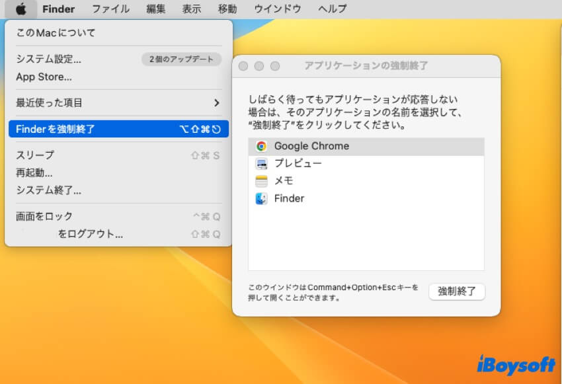The height and width of the screenshot is (384, 562).
Task: Open the 移動 menu
Action: click(227, 9)
